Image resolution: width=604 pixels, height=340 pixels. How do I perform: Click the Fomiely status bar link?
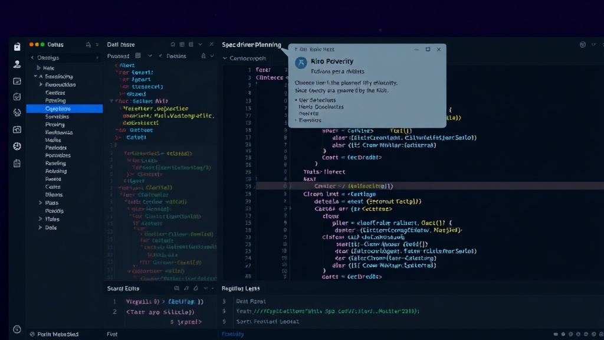click(x=232, y=334)
